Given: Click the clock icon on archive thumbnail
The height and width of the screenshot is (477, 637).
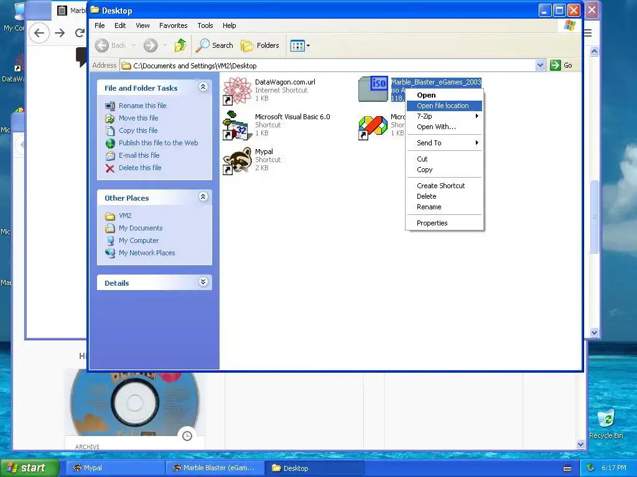Looking at the screenshot, I should [x=187, y=435].
